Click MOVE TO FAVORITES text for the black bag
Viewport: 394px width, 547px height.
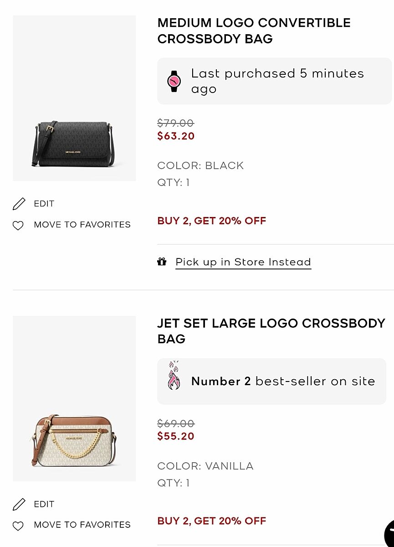click(82, 225)
